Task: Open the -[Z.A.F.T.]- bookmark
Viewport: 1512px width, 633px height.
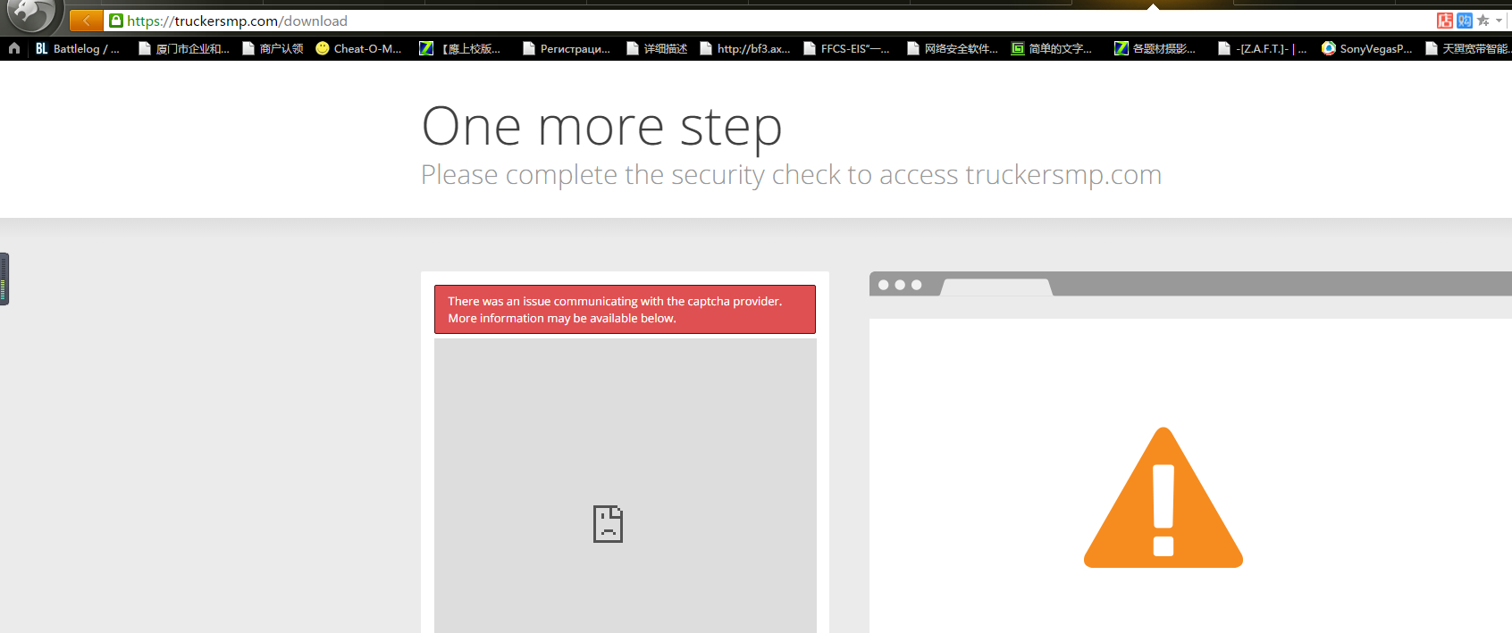Action: coord(1263,48)
